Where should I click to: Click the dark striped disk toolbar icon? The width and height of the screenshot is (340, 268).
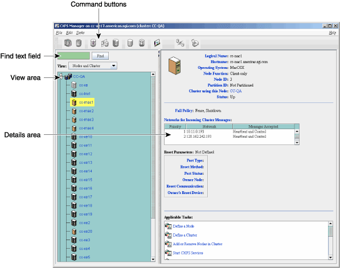(116, 43)
